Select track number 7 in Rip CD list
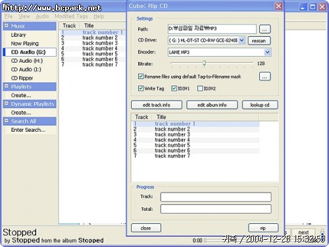Viewport: 329px width, 247px height. click(195, 156)
